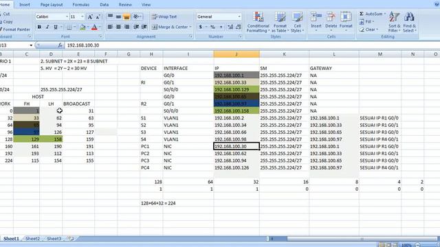Screen dimensions: 440x247
Task: Select cell containing 192.168.100.129
Action: (x=236, y=90)
